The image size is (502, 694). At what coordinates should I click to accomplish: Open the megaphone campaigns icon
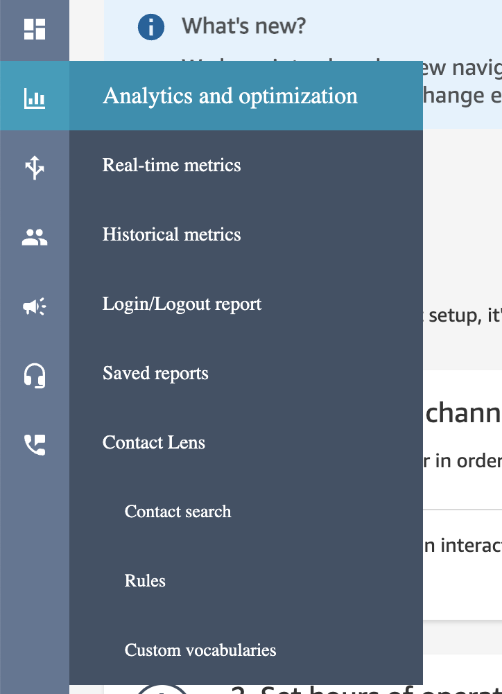(x=34, y=306)
